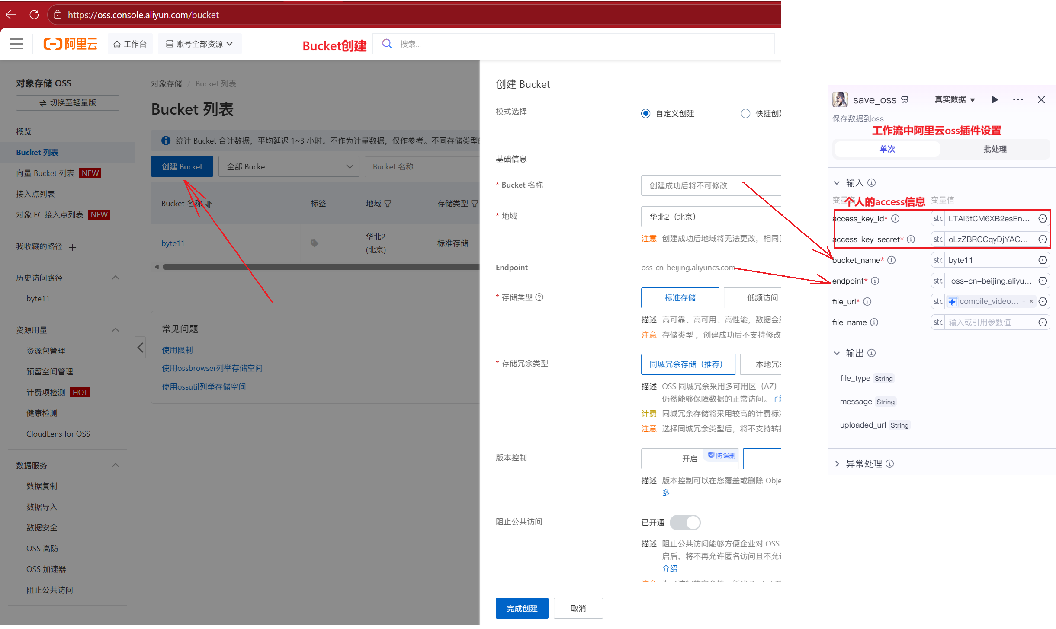Collapse the resource usage section
Screen dimensions: 1056x629
tap(116, 330)
